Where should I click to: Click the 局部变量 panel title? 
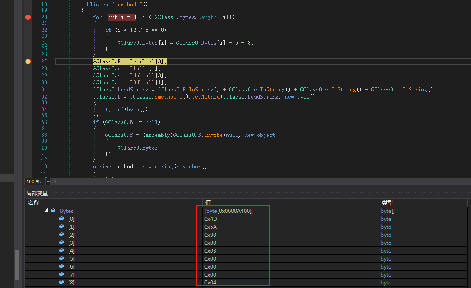tap(37, 193)
